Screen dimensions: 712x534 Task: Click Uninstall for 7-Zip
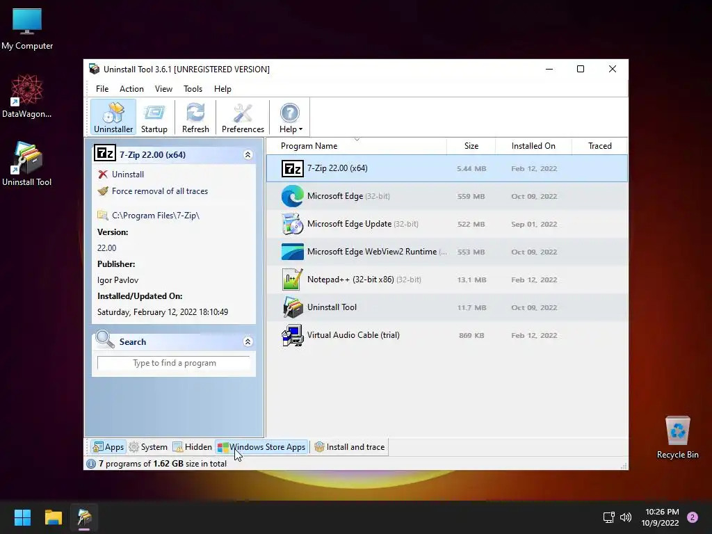(x=128, y=175)
